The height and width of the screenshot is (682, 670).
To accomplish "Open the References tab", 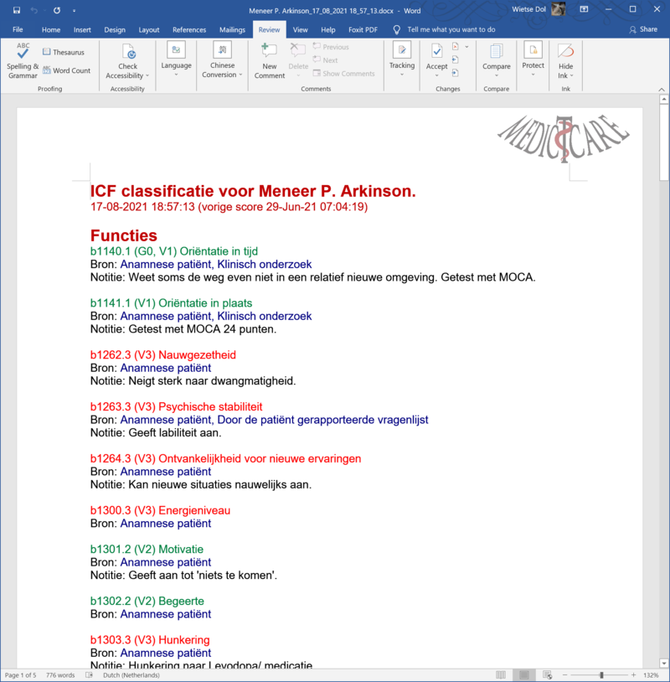I will [189, 29].
